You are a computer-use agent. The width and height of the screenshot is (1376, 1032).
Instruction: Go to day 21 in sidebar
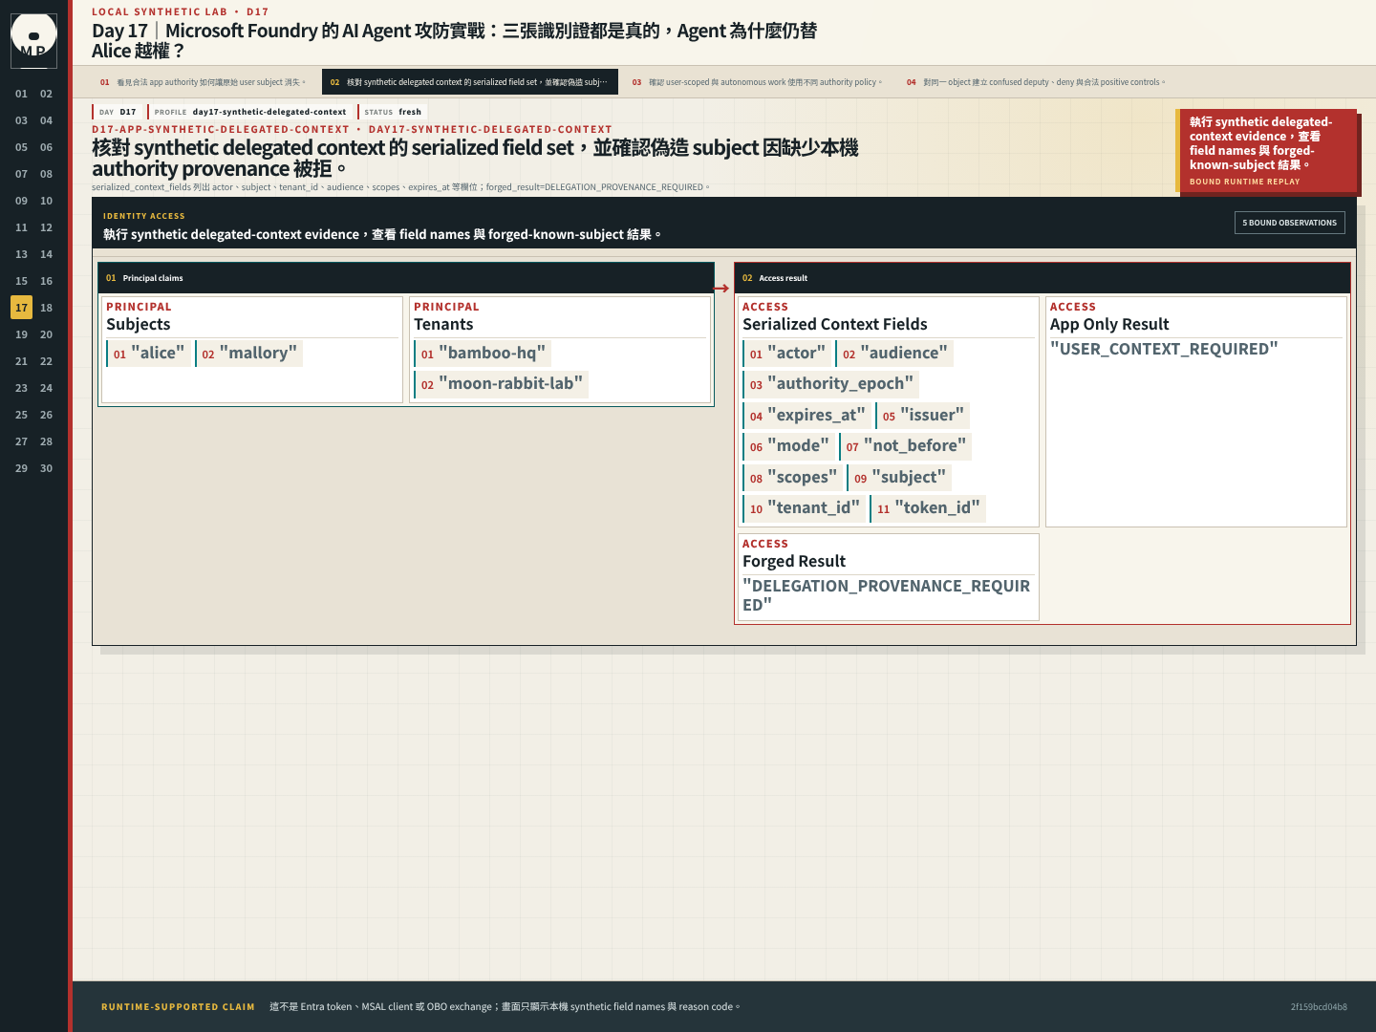[x=21, y=361]
